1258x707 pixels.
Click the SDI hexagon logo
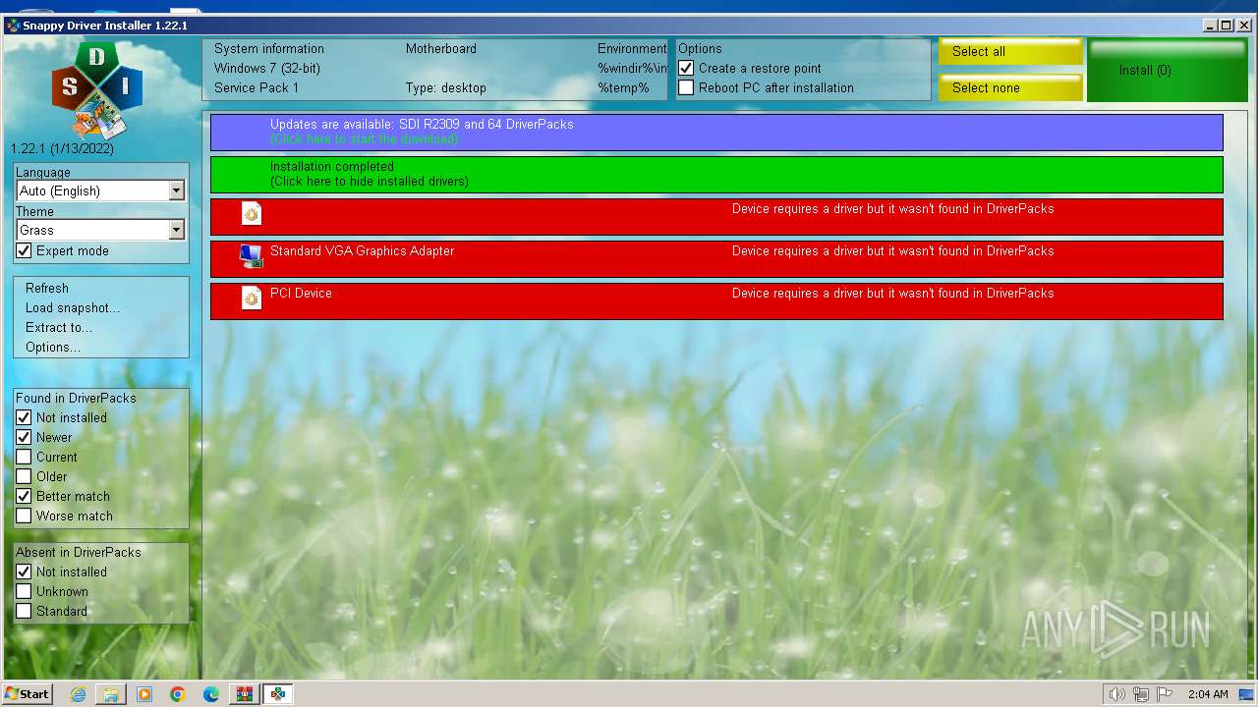(x=97, y=88)
